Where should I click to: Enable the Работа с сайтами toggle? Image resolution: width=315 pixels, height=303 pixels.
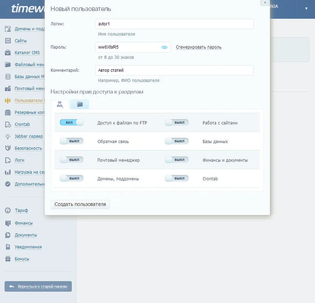point(176,122)
